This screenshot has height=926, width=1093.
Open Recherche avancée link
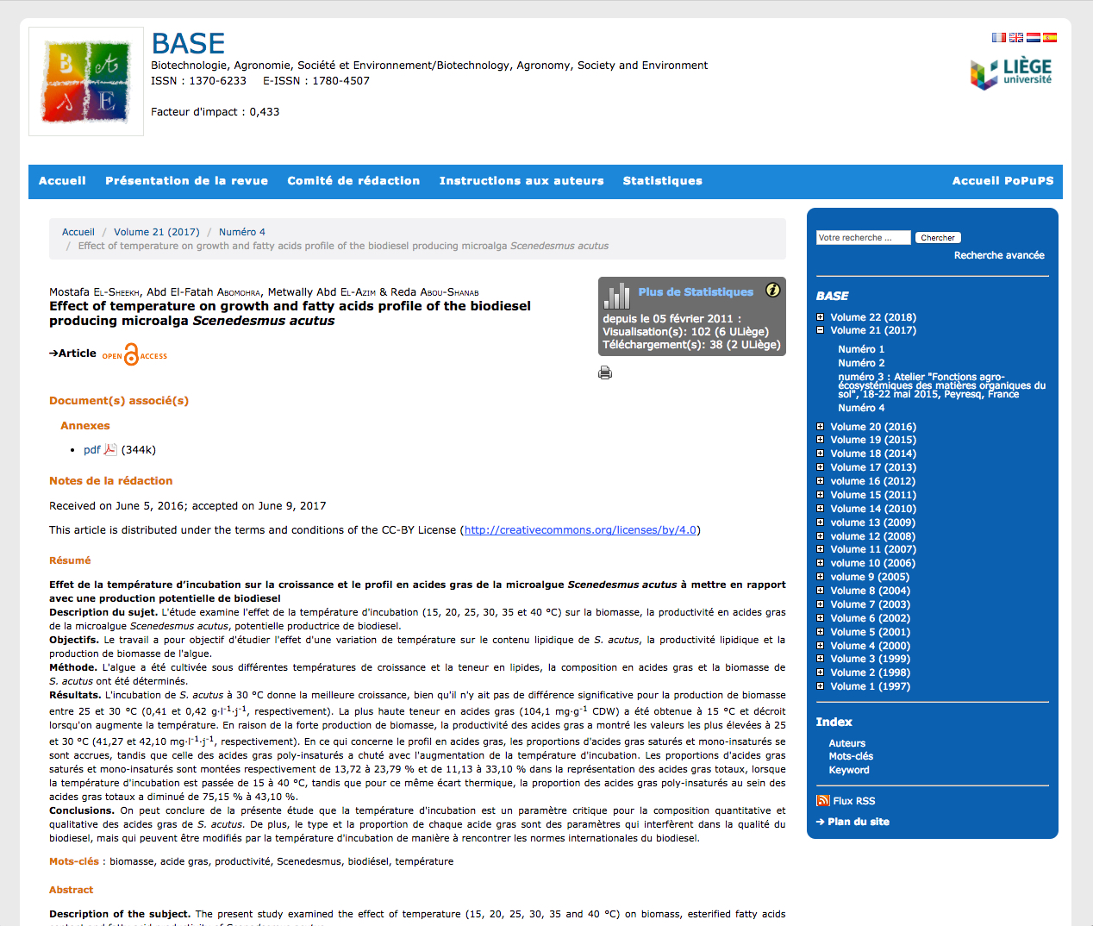[999, 255]
